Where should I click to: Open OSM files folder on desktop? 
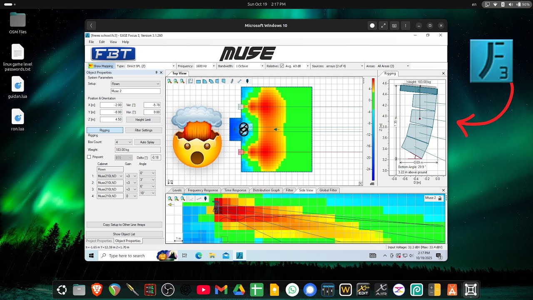point(17,23)
